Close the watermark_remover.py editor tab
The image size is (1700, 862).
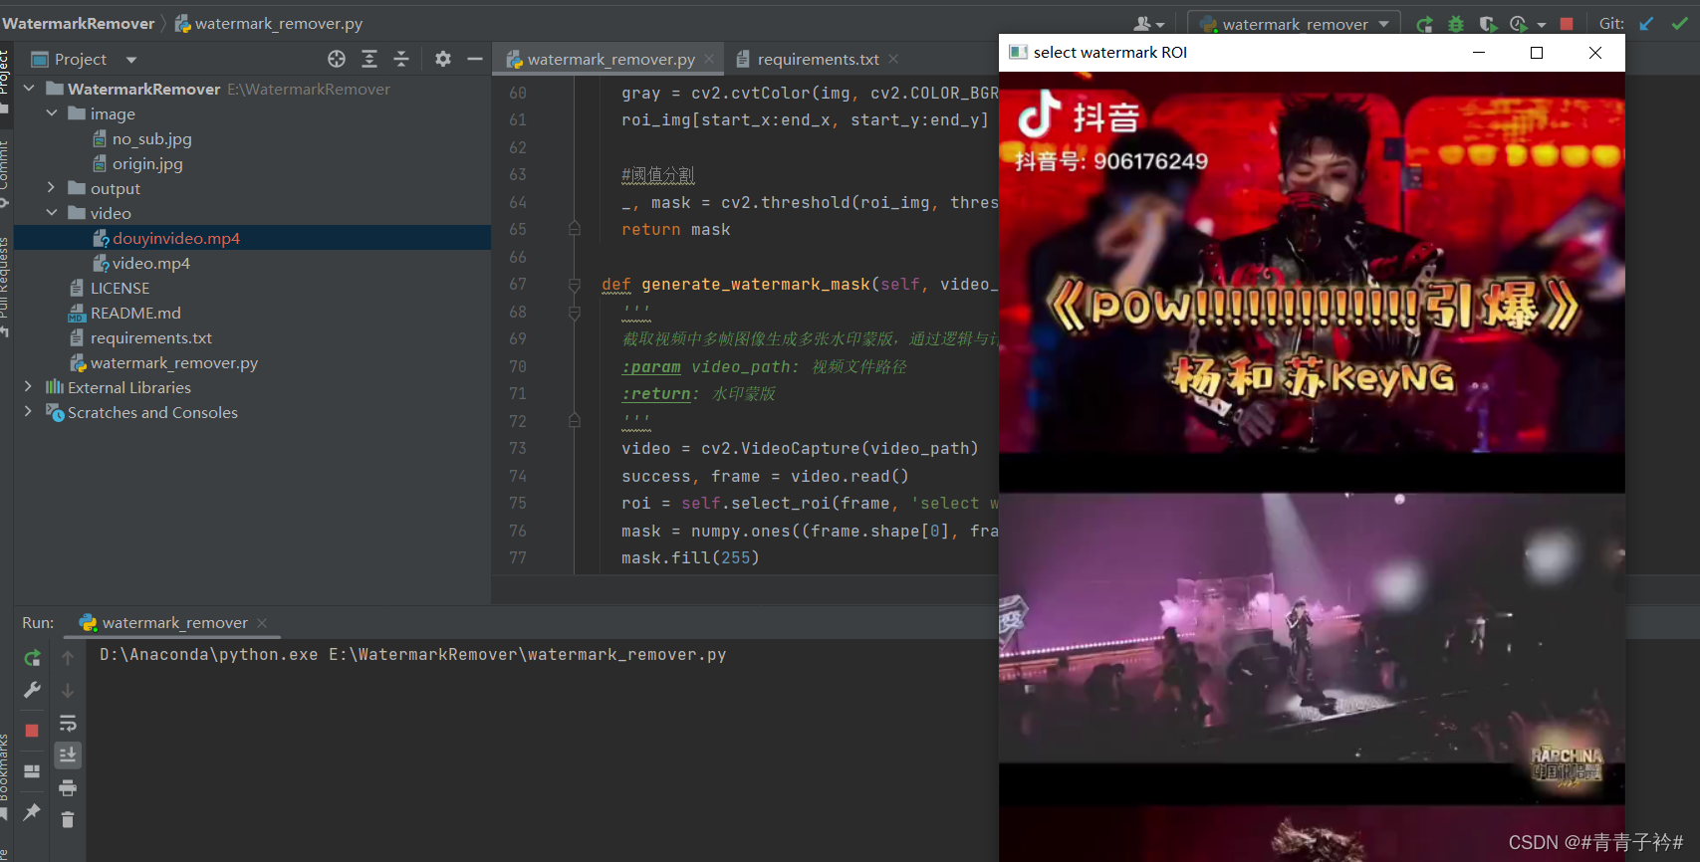[x=709, y=59]
